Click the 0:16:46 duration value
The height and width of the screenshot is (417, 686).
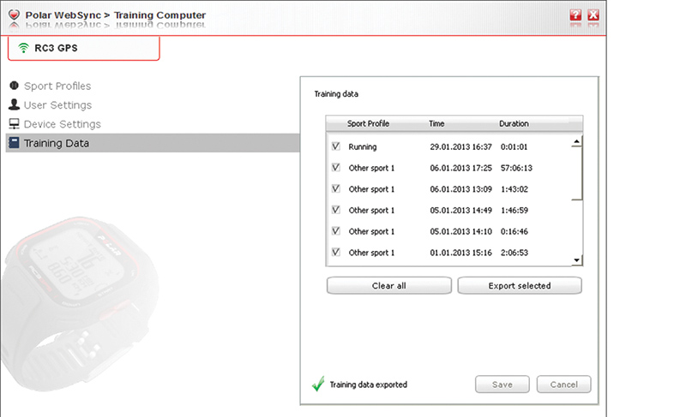(514, 231)
